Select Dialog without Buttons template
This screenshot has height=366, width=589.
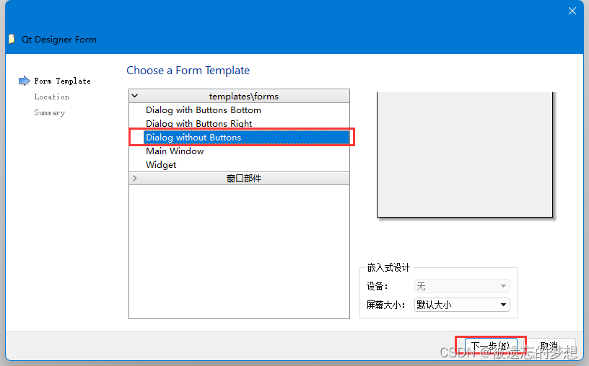246,137
